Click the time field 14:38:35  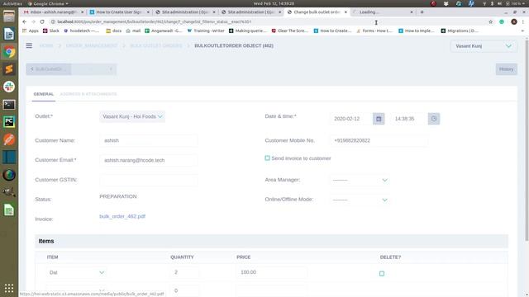coord(409,119)
